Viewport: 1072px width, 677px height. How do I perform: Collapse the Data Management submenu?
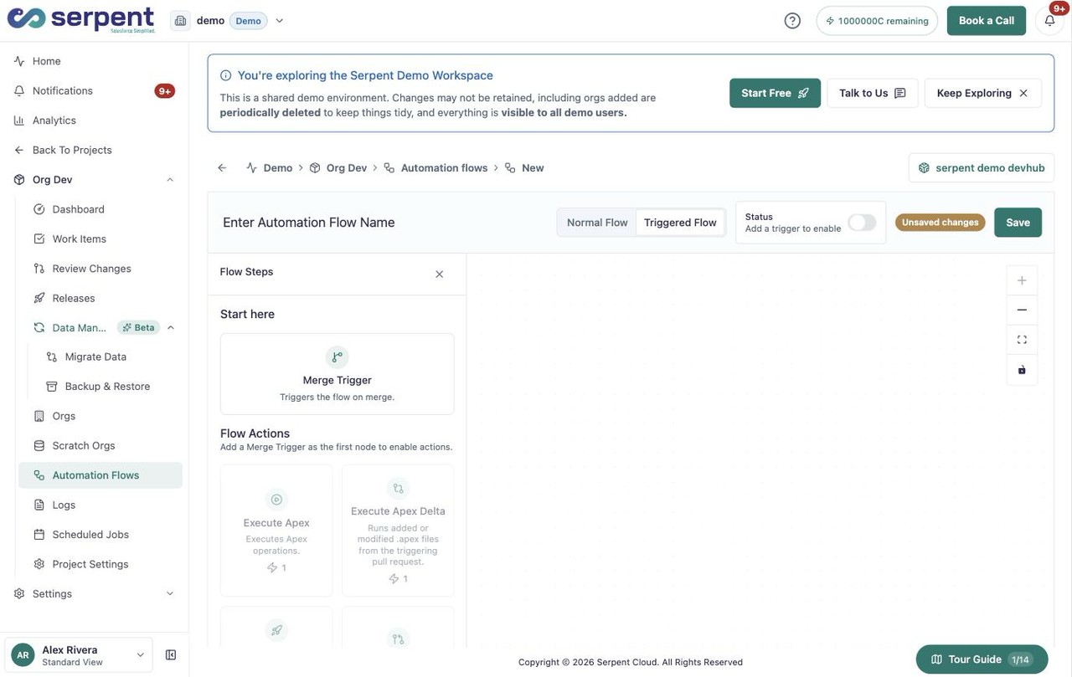point(171,327)
